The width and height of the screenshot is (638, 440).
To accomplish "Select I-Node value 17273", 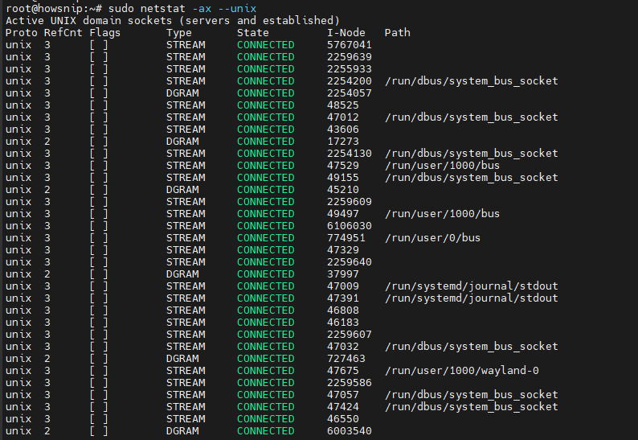I will click(342, 142).
